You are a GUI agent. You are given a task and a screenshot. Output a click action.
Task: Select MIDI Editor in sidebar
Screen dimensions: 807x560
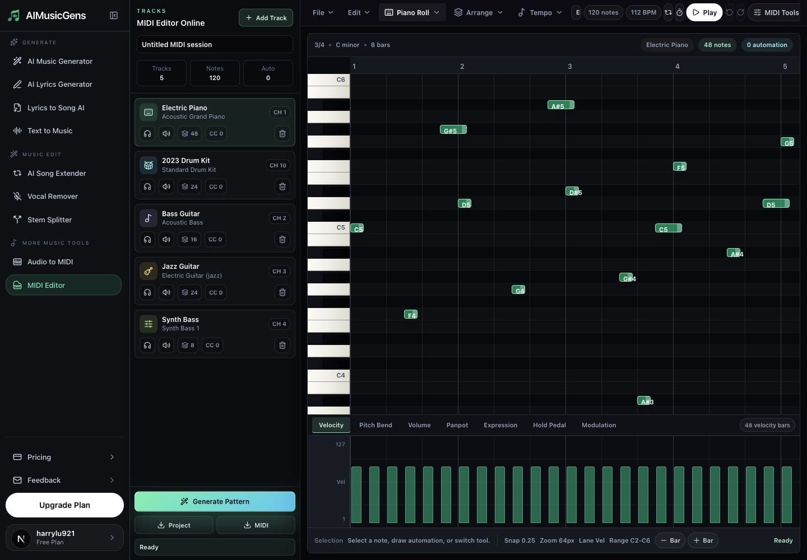[x=63, y=285]
